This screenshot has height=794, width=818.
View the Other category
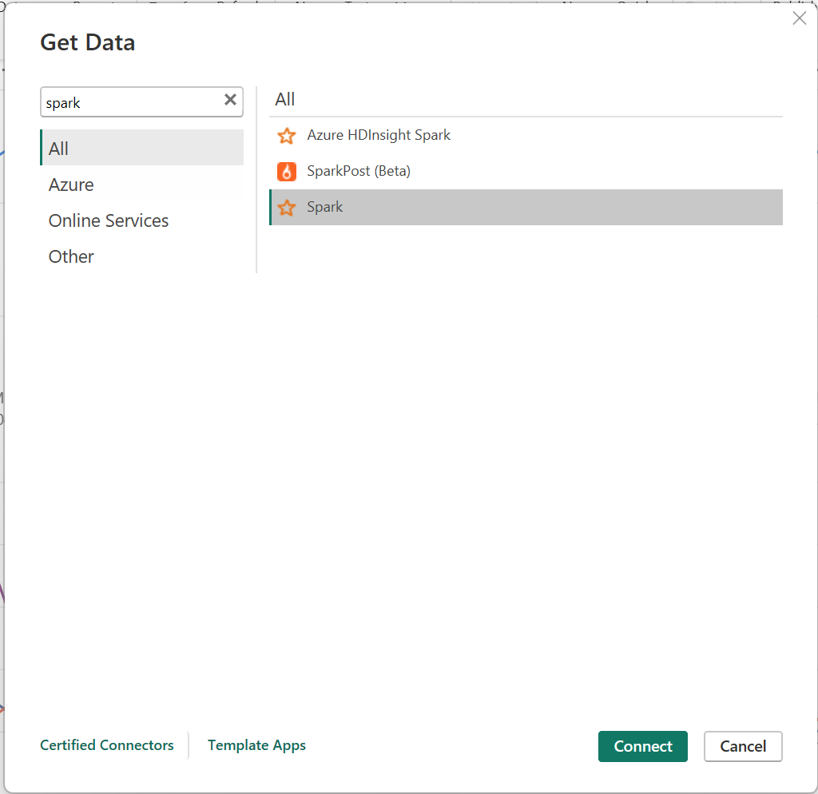point(70,256)
